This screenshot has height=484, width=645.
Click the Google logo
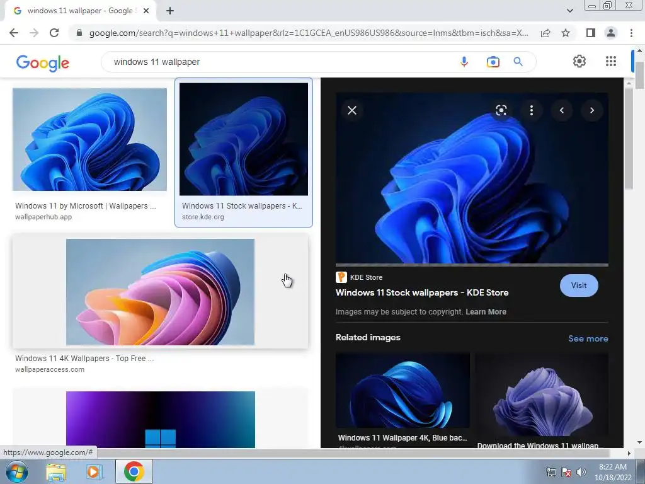[x=43, y=63]
